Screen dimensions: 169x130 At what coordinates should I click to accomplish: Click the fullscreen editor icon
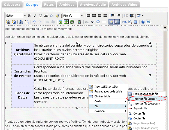(135, 22)
